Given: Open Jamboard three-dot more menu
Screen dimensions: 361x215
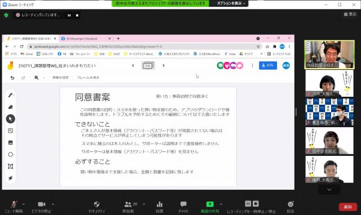Looking at the screenshot, I should (x=252, y=65).
